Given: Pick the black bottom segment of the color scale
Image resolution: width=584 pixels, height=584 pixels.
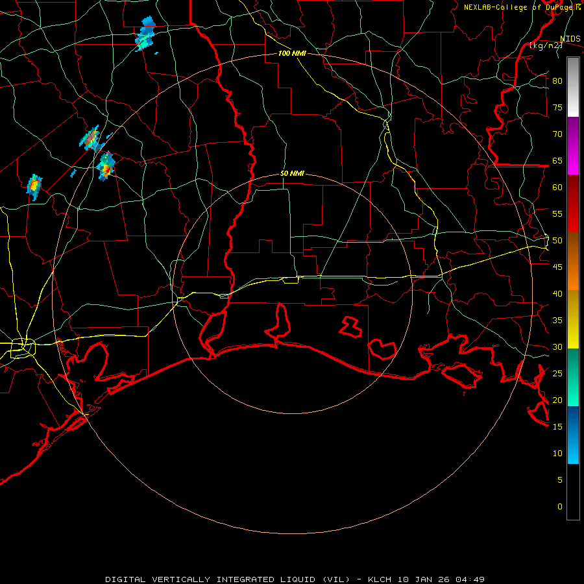Looking at the screenshot, I should click(x=573, y=492).
